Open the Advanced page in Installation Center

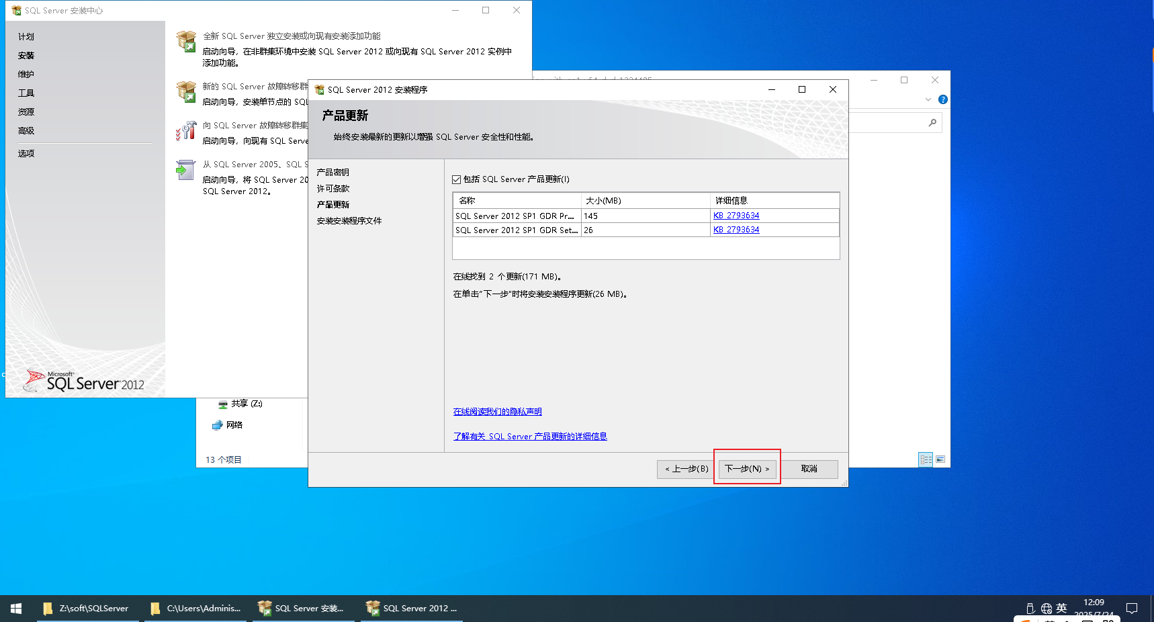coord(26,131)
